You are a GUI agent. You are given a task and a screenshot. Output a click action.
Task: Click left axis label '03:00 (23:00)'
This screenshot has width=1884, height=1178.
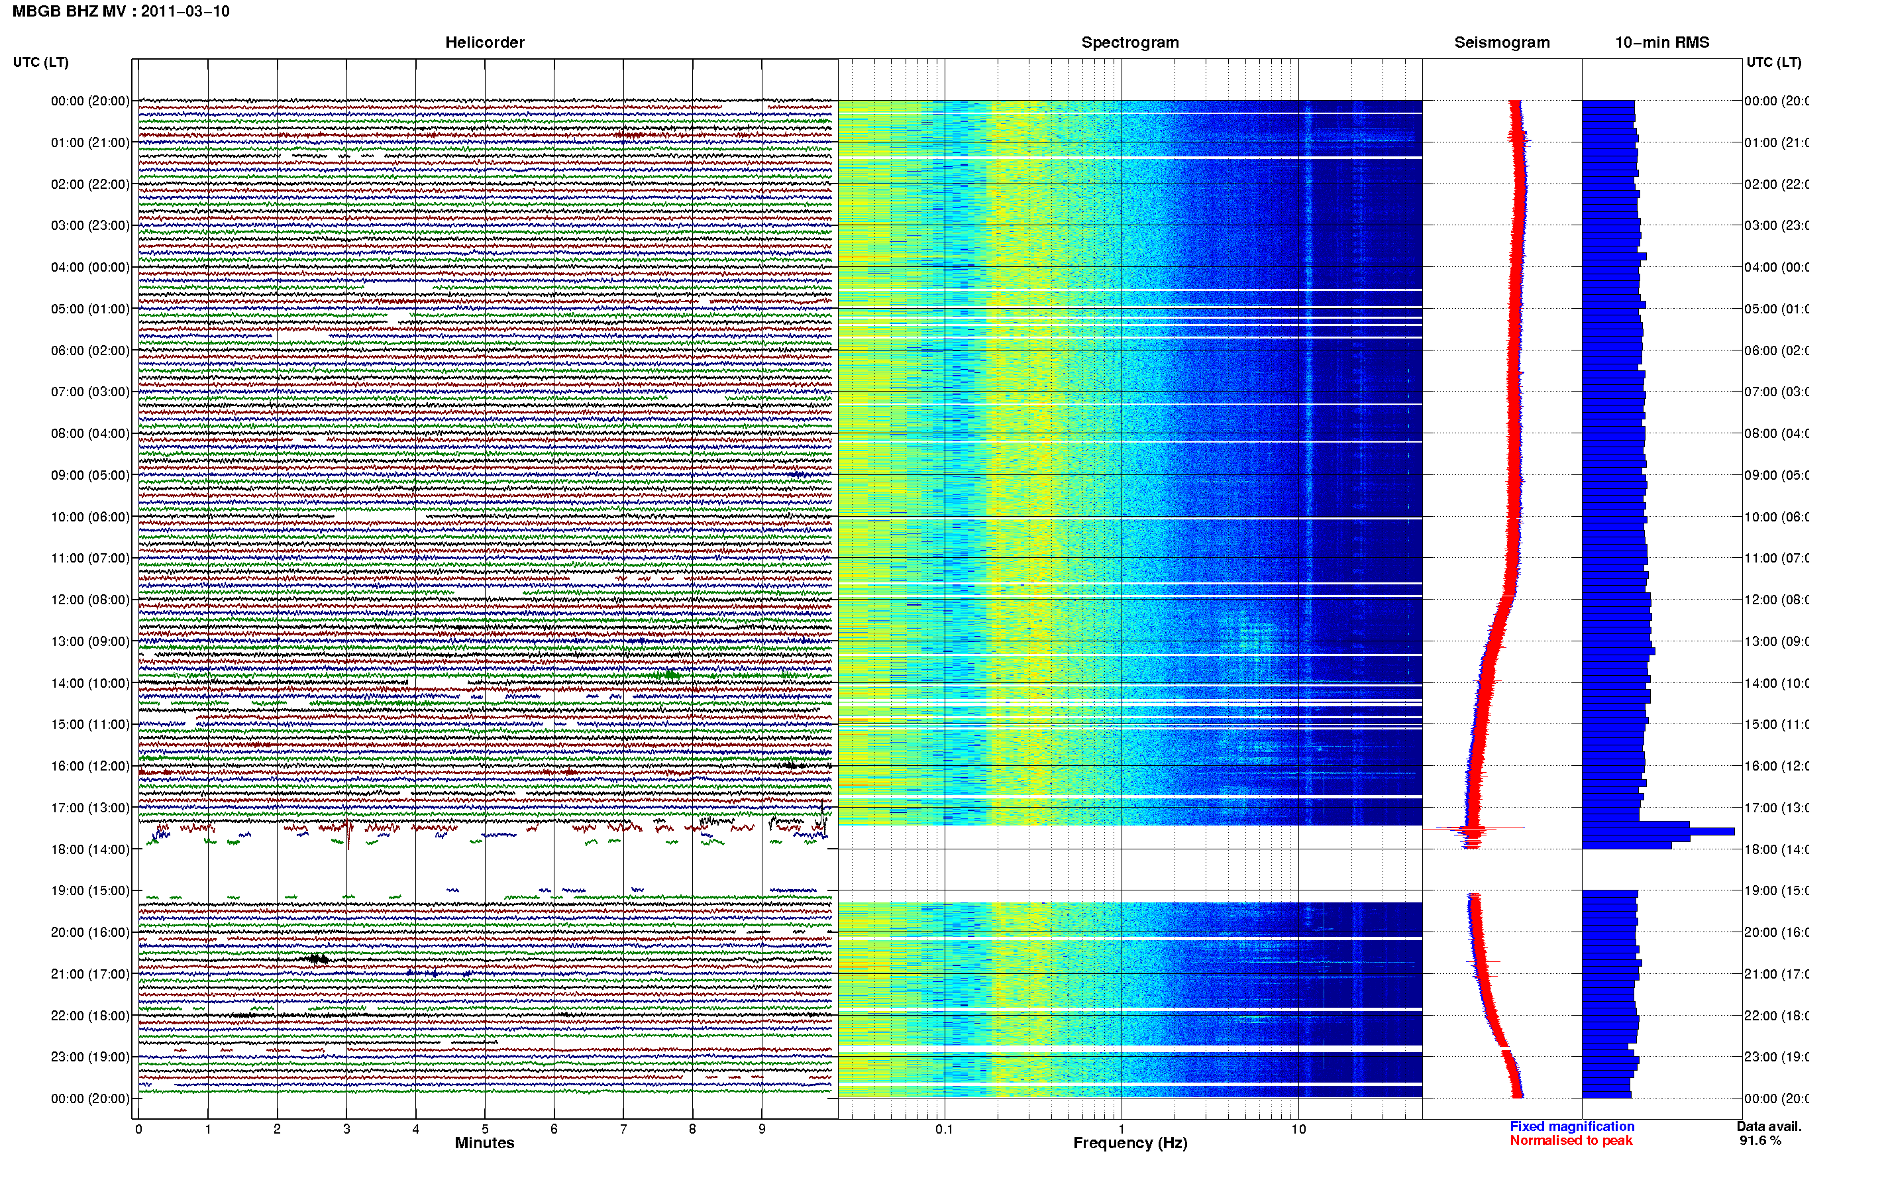coord(90,225)
